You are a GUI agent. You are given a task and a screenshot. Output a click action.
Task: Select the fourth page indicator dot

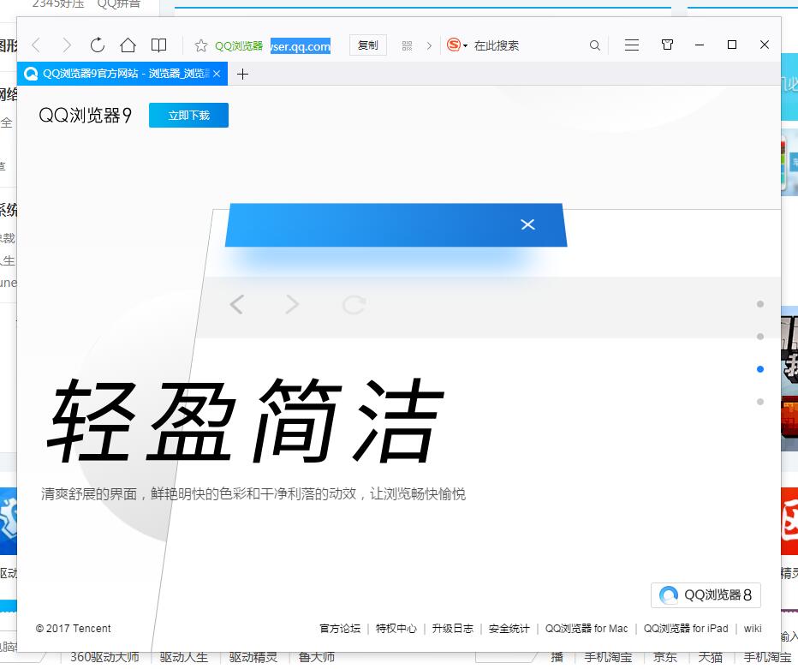(760, 402)
